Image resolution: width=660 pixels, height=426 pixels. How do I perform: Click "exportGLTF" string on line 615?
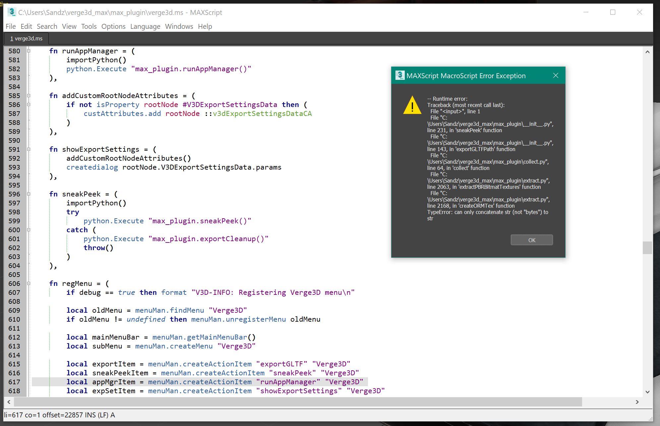pyautogui.click(x=282, y=364)
